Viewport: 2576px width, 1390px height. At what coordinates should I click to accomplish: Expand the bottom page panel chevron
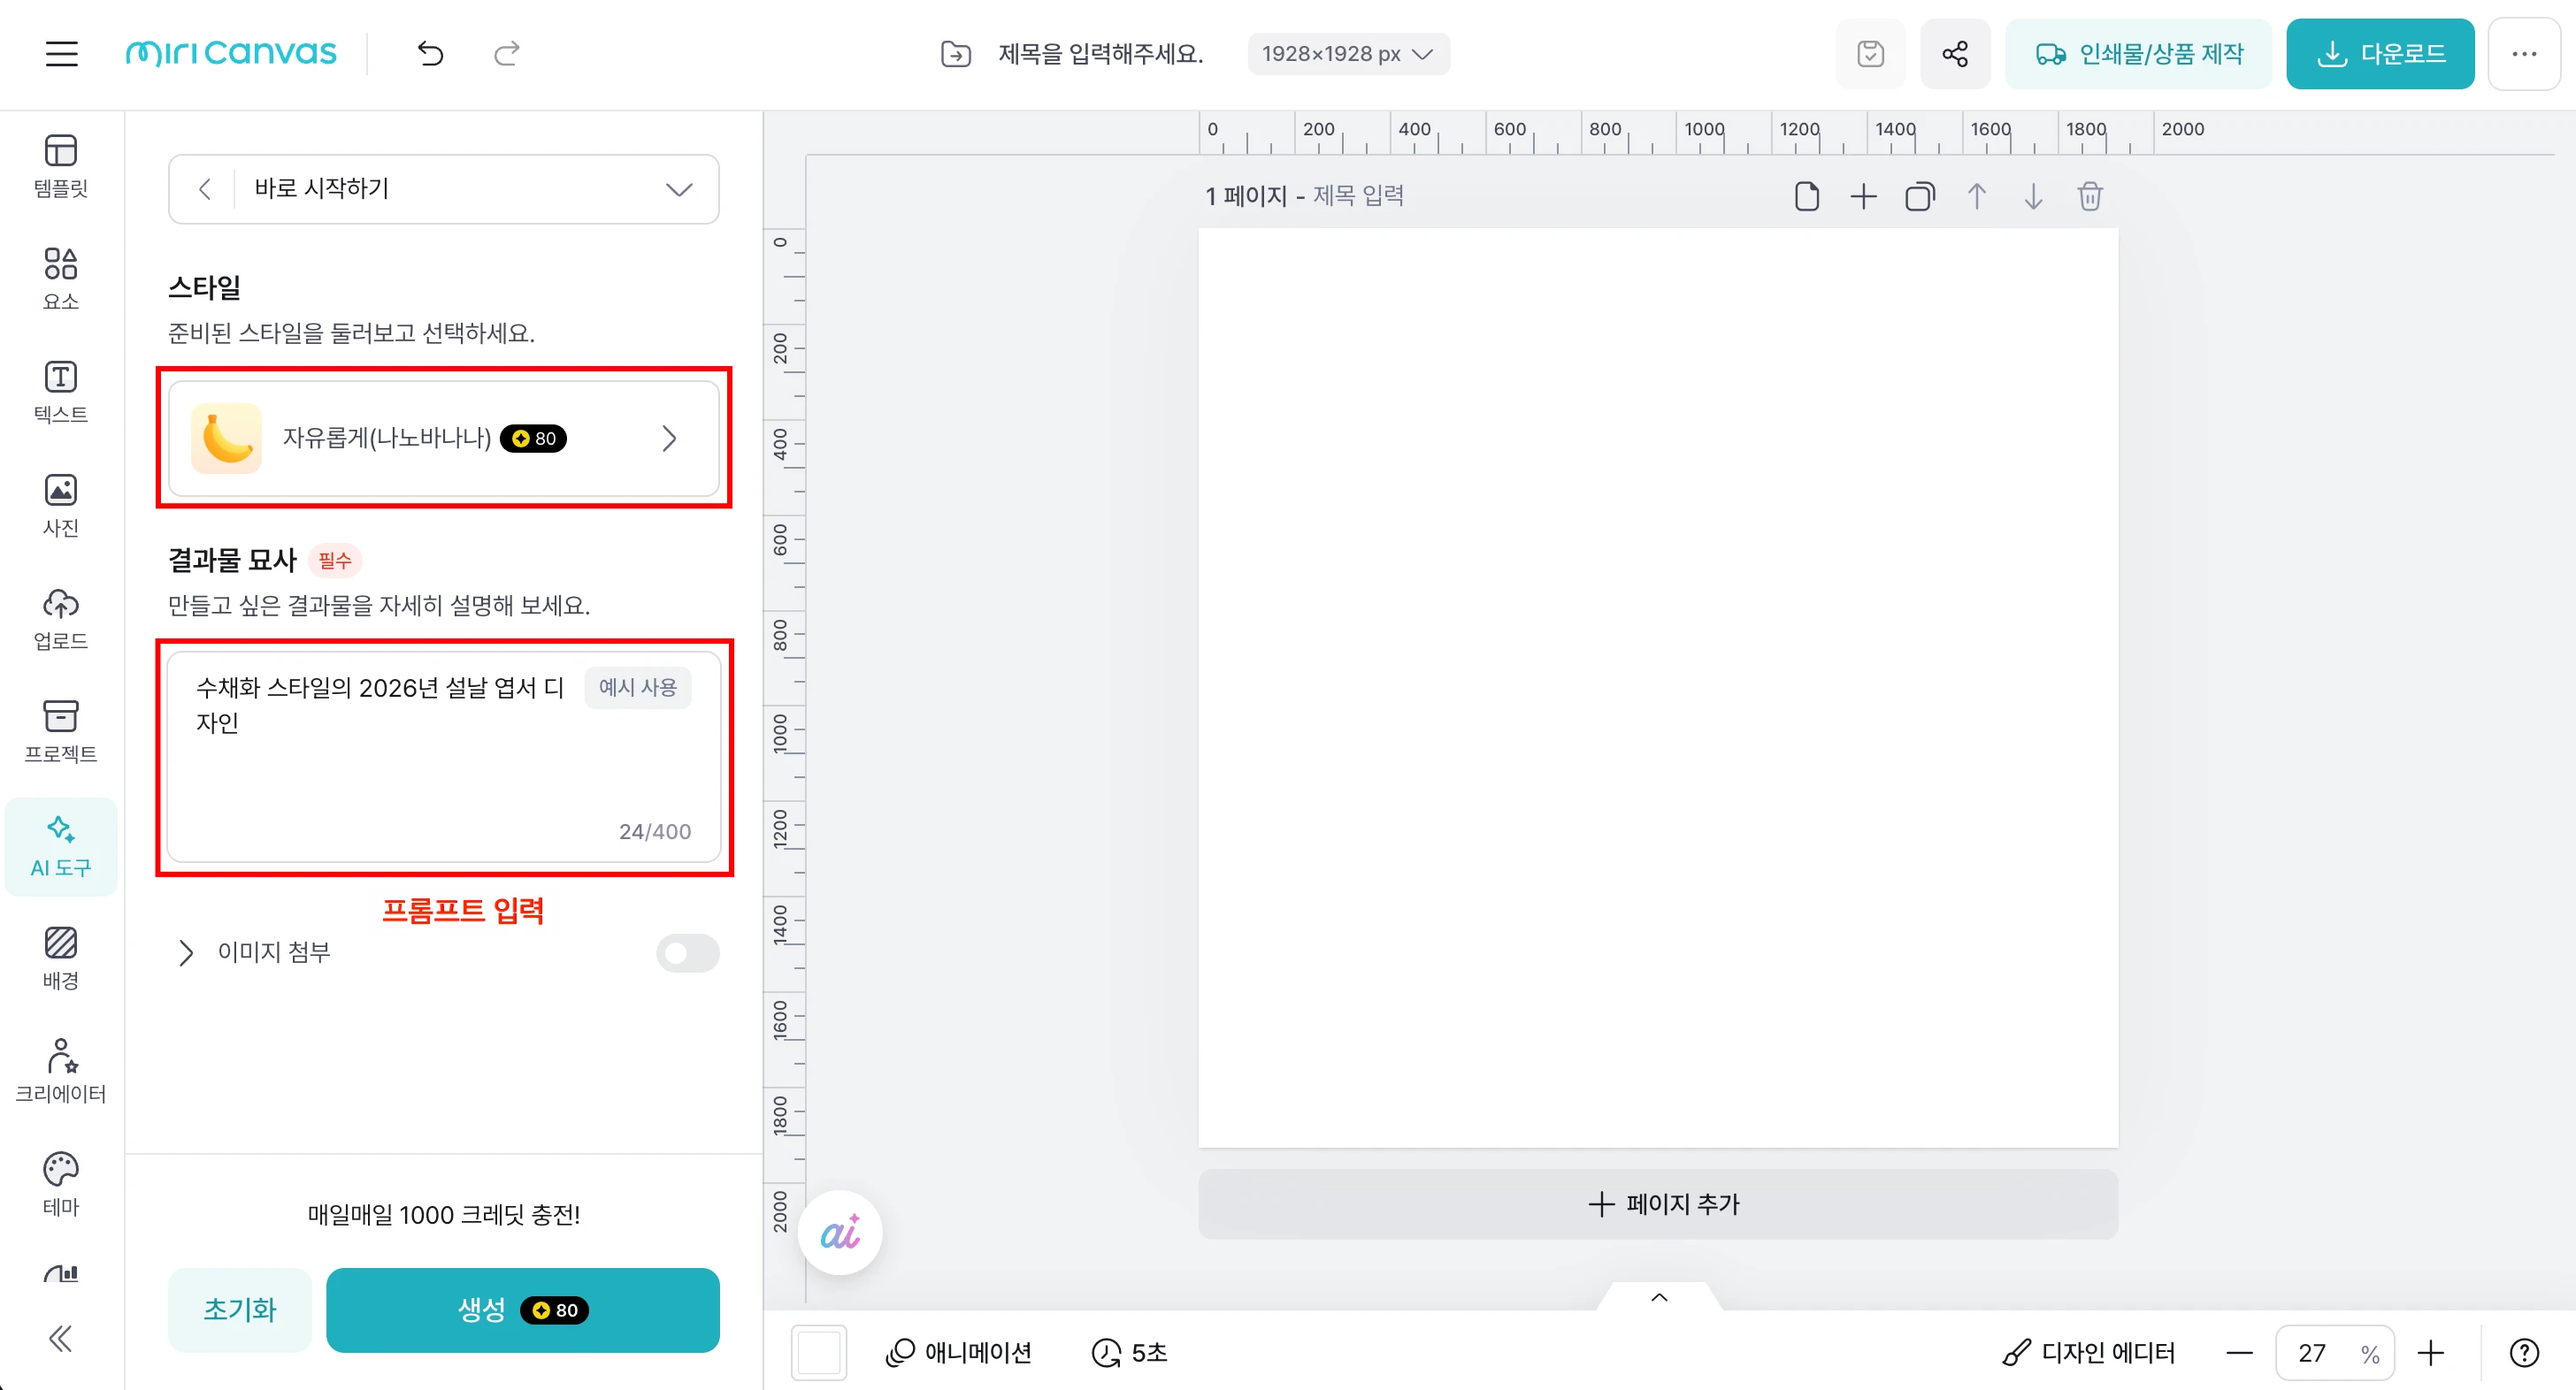point(1659,1297)
